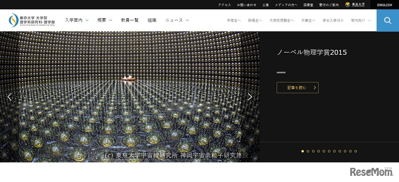Select 中高生へ in navigation
This screenshot has width=399, height=182.
[234, 20]
